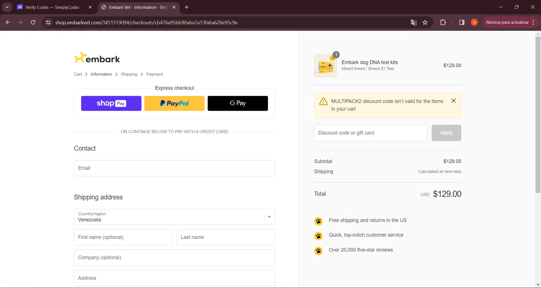This screenshot has width=541, height=288.
Task: Close the Embark Vet Information tab
Action: click(174, 7)
